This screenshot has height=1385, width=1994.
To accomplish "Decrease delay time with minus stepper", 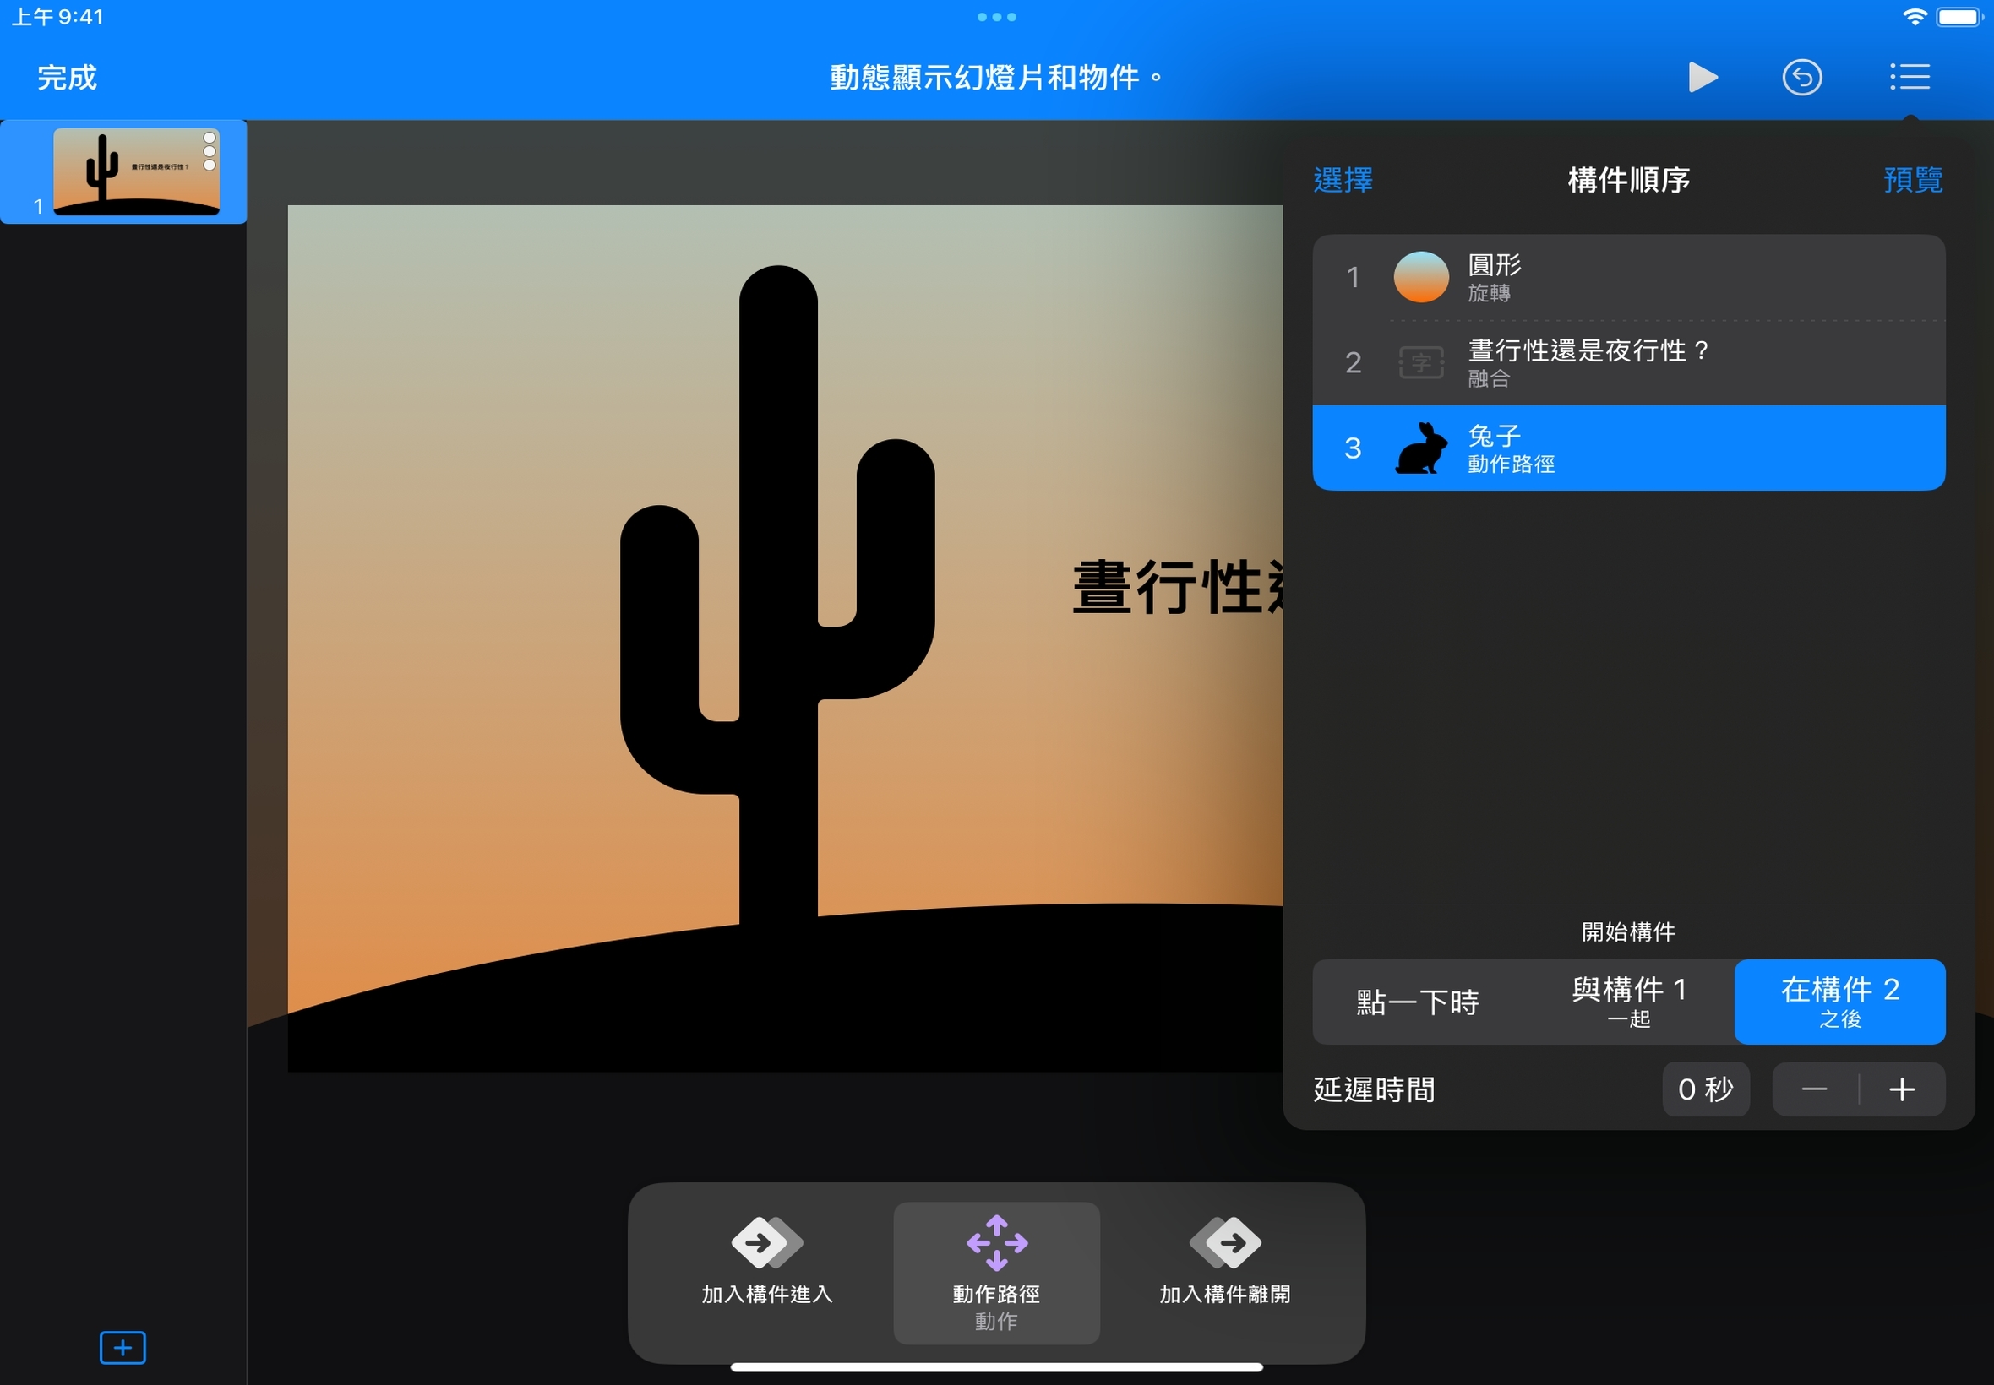I will click(1814, 1089).
